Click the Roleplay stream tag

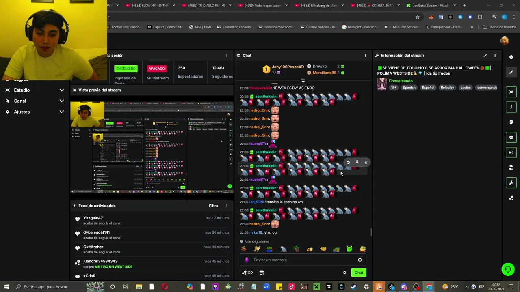447,88
